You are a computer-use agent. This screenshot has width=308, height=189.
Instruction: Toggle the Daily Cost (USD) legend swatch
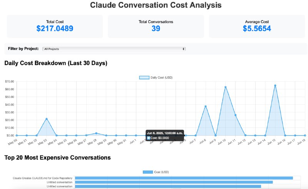[x=144, y=78]
